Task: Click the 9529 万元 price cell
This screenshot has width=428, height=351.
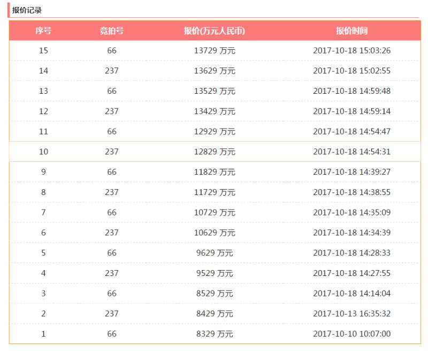Action: [213, 273]
